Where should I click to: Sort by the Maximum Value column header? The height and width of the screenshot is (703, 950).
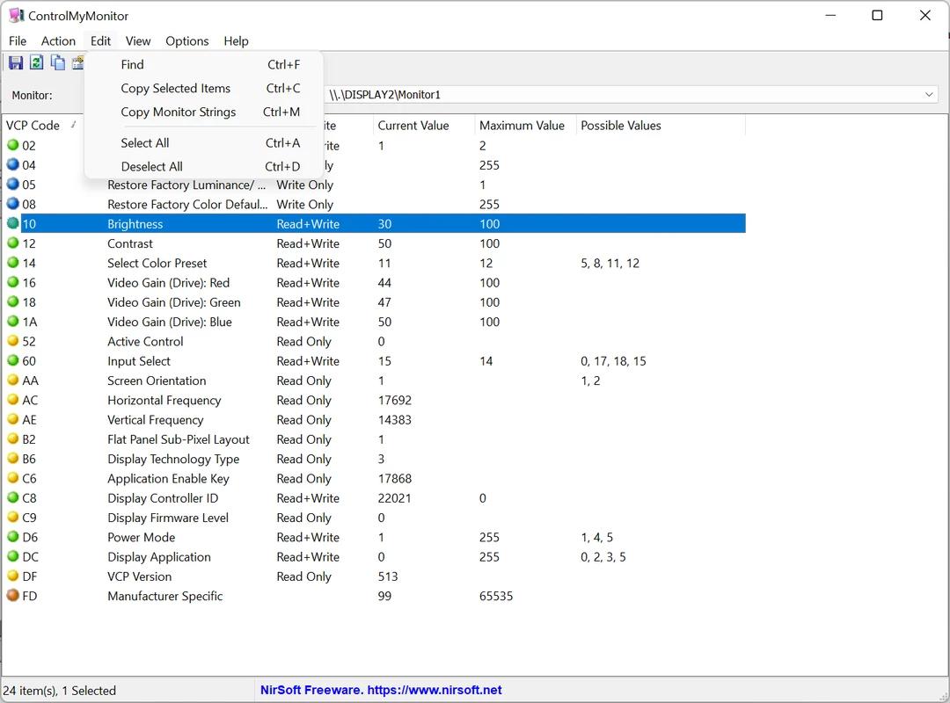point(525,126)
